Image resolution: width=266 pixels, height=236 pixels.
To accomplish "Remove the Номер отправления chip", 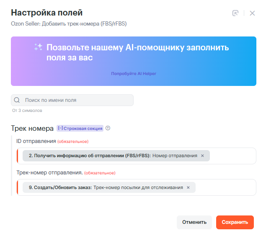I will coord(202,156).
